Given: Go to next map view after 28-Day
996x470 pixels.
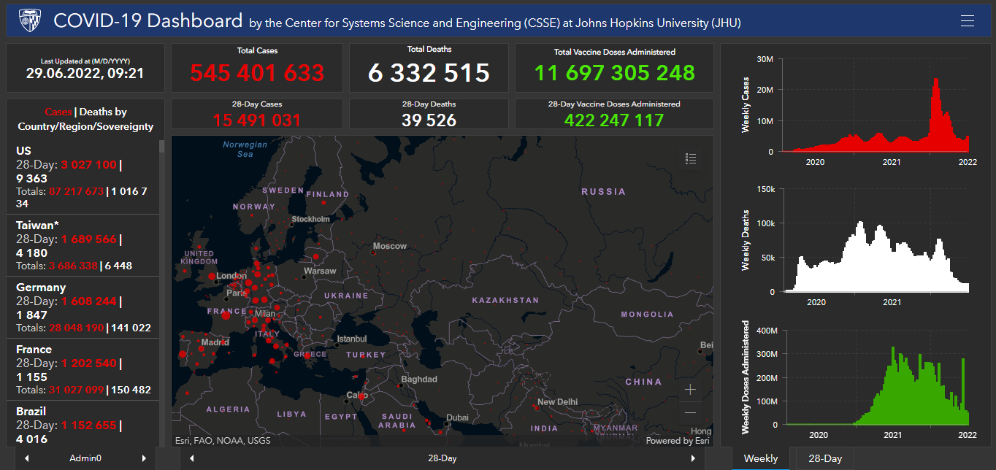Looking at the screenshot, I should (x=693, y=458).
